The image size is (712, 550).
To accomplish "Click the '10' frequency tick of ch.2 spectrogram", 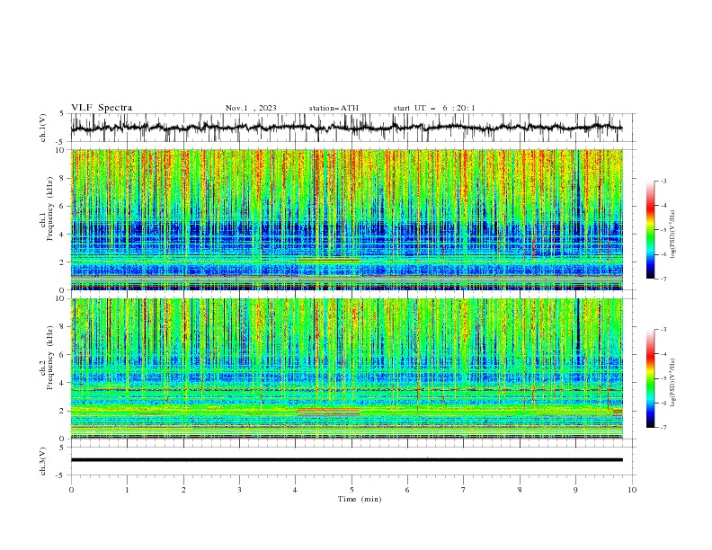I will [x=61, y=298].
